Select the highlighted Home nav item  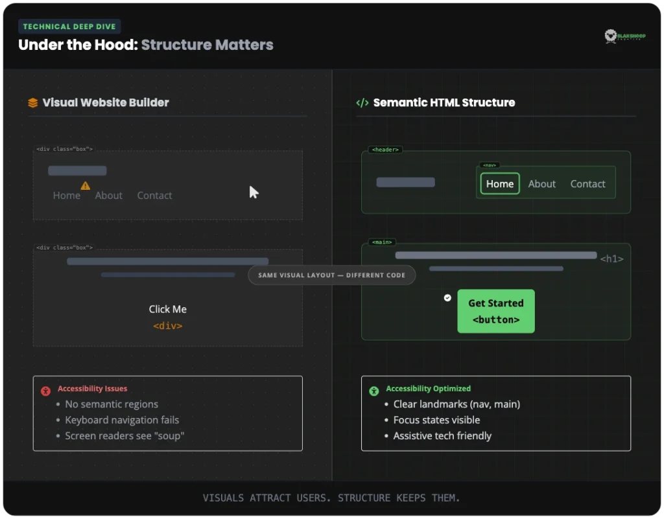click(x=500, y=183)
